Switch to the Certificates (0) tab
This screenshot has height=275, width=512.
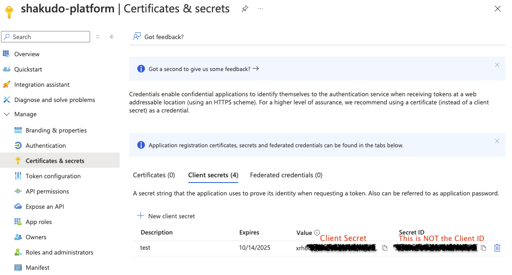(x=154, y=175)
